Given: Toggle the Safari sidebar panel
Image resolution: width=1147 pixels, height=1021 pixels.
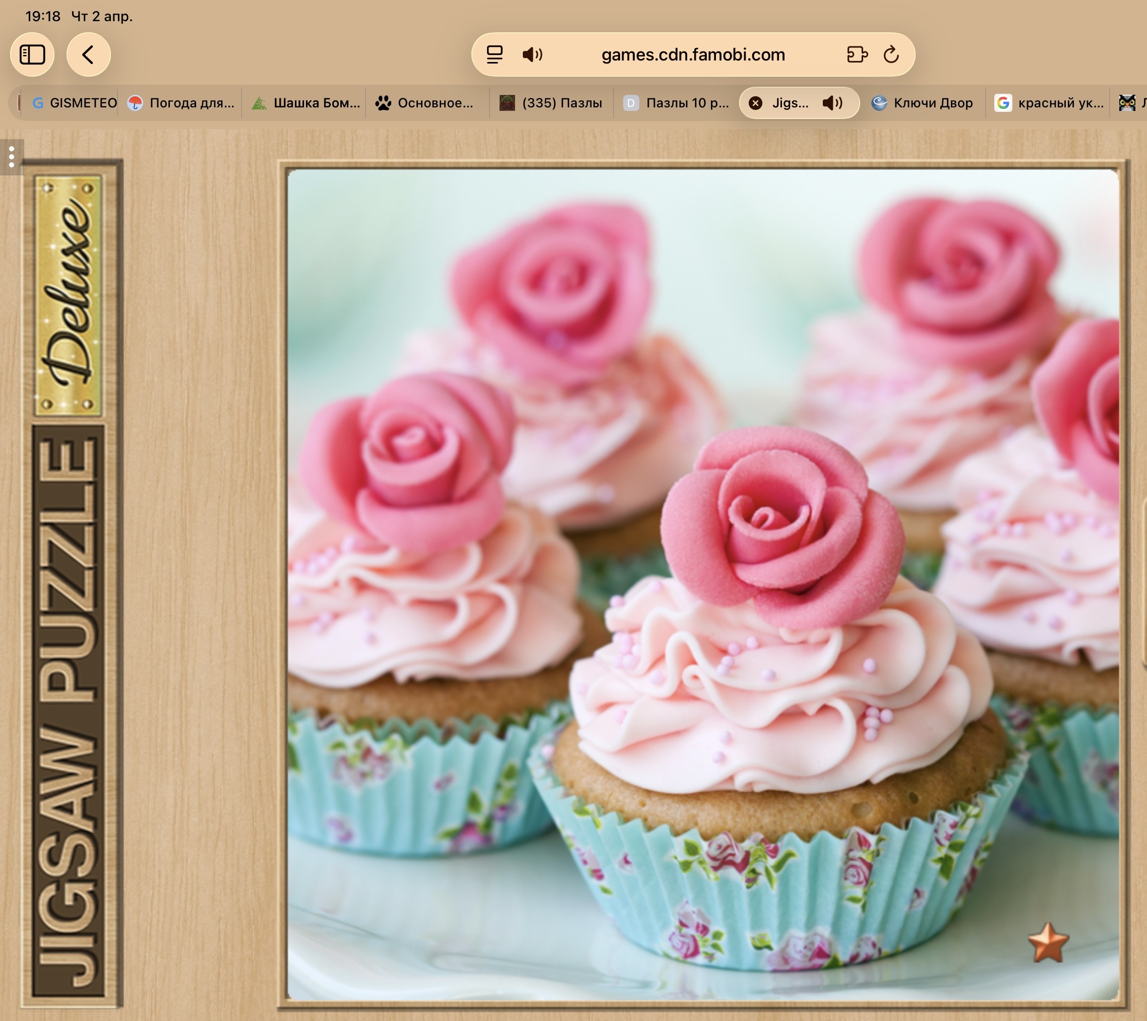Looking at the screenshot, I should pyautogui.click(x=32, y=54).
